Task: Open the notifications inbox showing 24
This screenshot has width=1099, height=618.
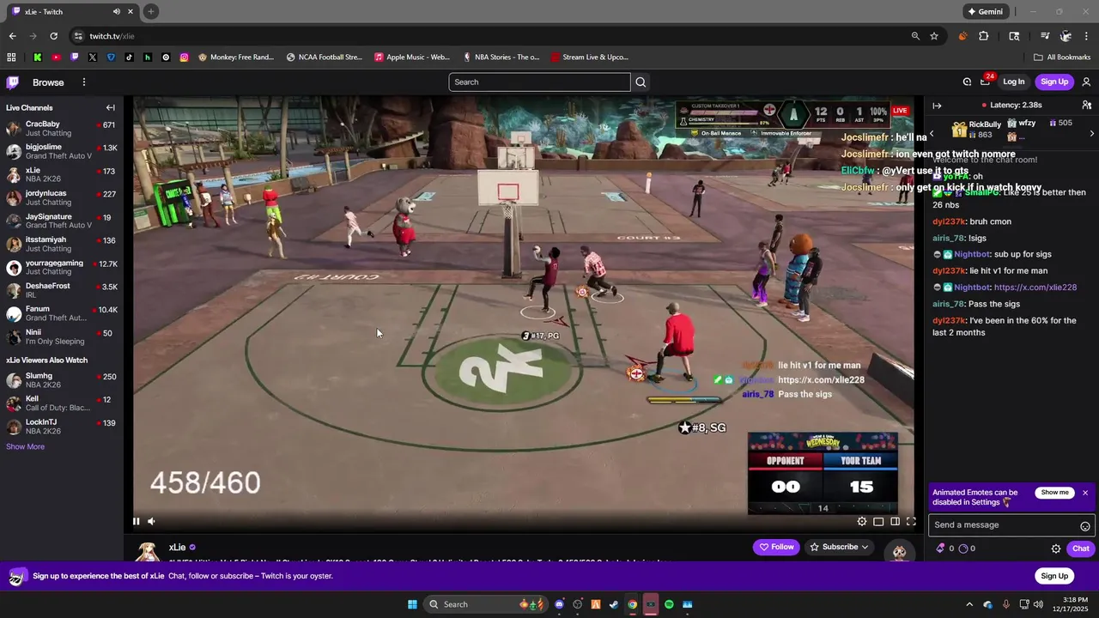Action: coord(986,82)
